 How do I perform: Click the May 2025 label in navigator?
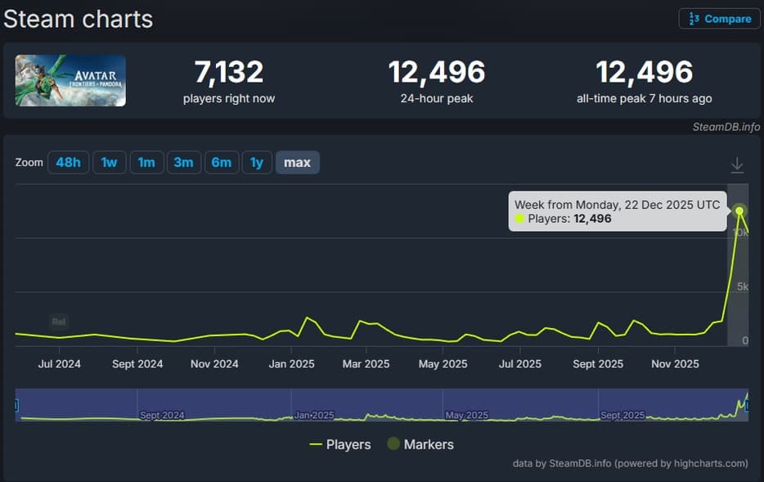click(x=466, y=415)
